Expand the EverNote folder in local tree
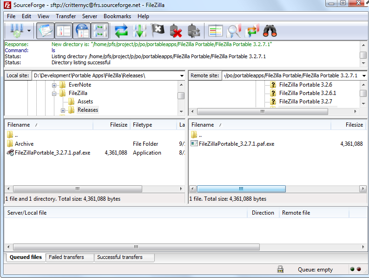This screenshot has width=369, height=278. (54, 85)
